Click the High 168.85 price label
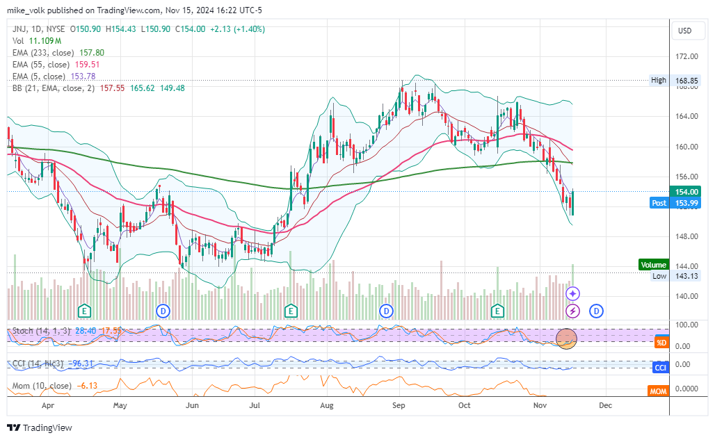Viewport: 715px width, 440px height. tap(675, 80)
